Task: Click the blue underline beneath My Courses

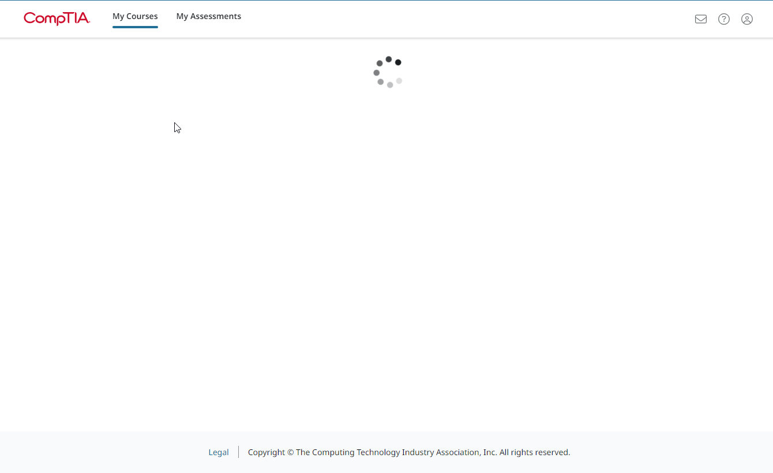Action: click(135, 27)
